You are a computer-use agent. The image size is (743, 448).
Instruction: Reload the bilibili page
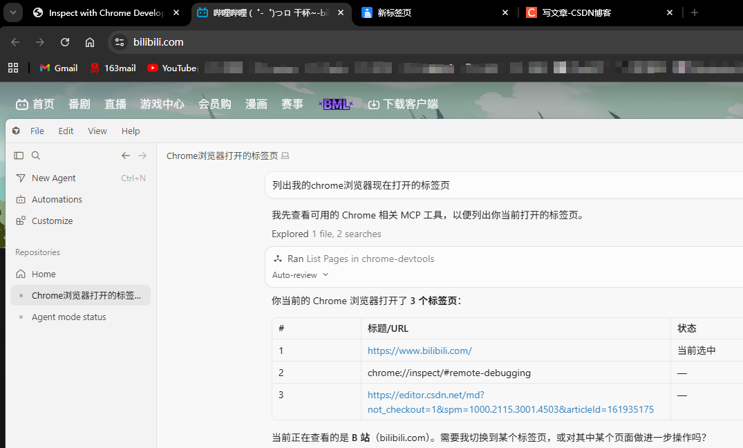pos(65,42)
